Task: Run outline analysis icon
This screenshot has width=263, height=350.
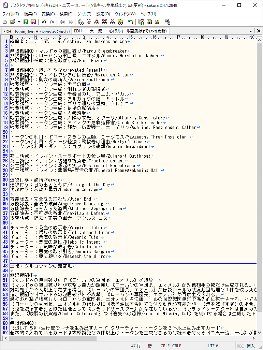Action: tap(131, 22)
